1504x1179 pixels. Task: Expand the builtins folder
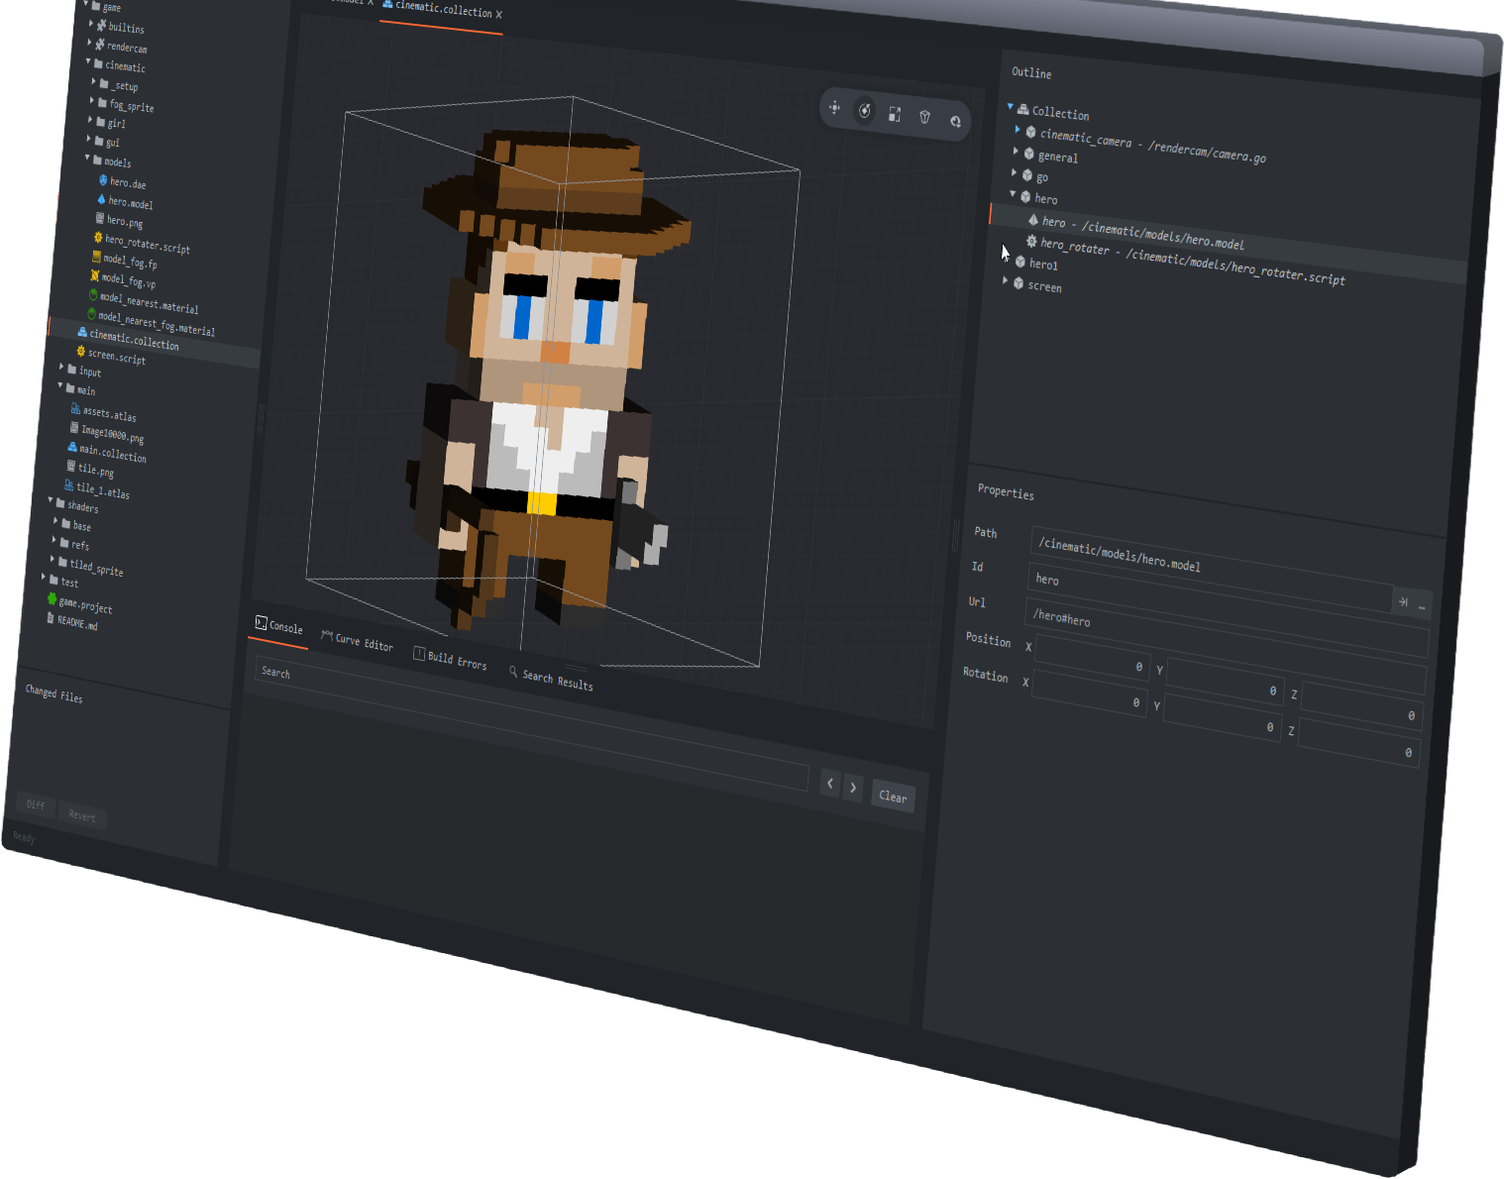click(91, 23)
